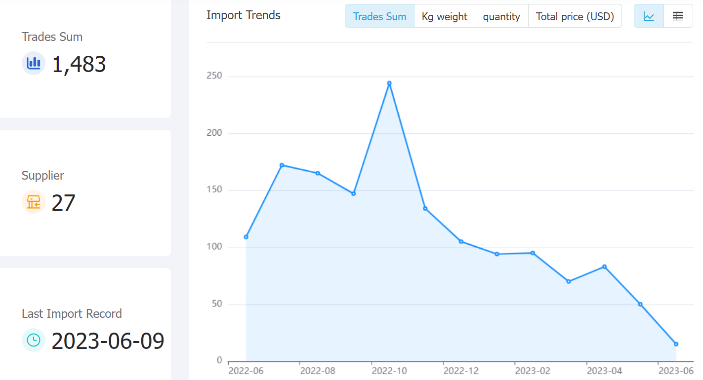Click the 2023-02 x-axis label
This screenshot has width=703, height=380.
pyautogui.click(x=533, y=371)
